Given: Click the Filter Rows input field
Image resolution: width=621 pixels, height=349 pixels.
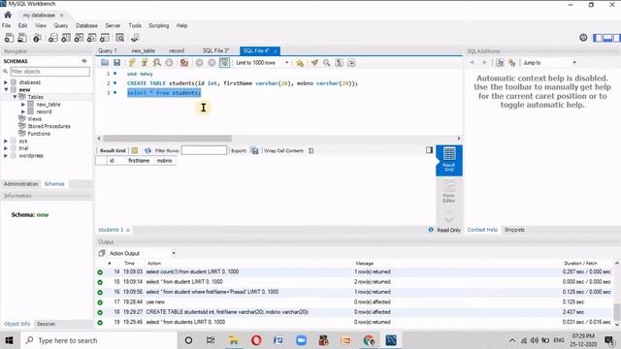Looking at the screenshot, I should 204,150.
